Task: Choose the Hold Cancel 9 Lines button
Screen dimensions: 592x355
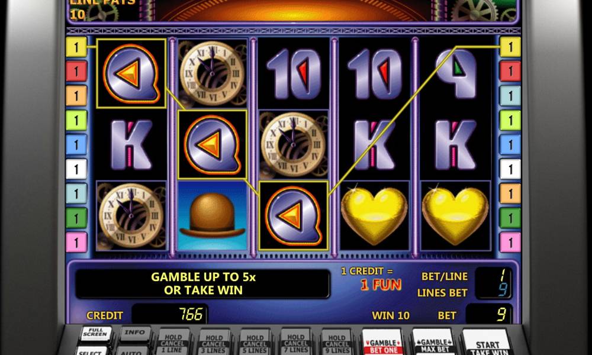Action: click(x=337, y=342)
